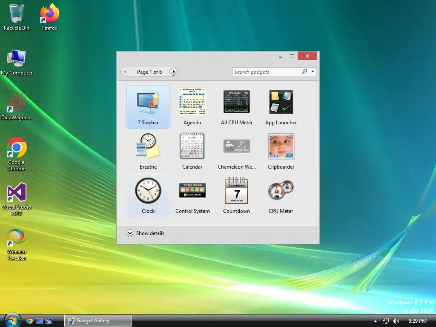436x327 pixels.
Task: Select My Computer desktop icon
Action: click(17, 62)
